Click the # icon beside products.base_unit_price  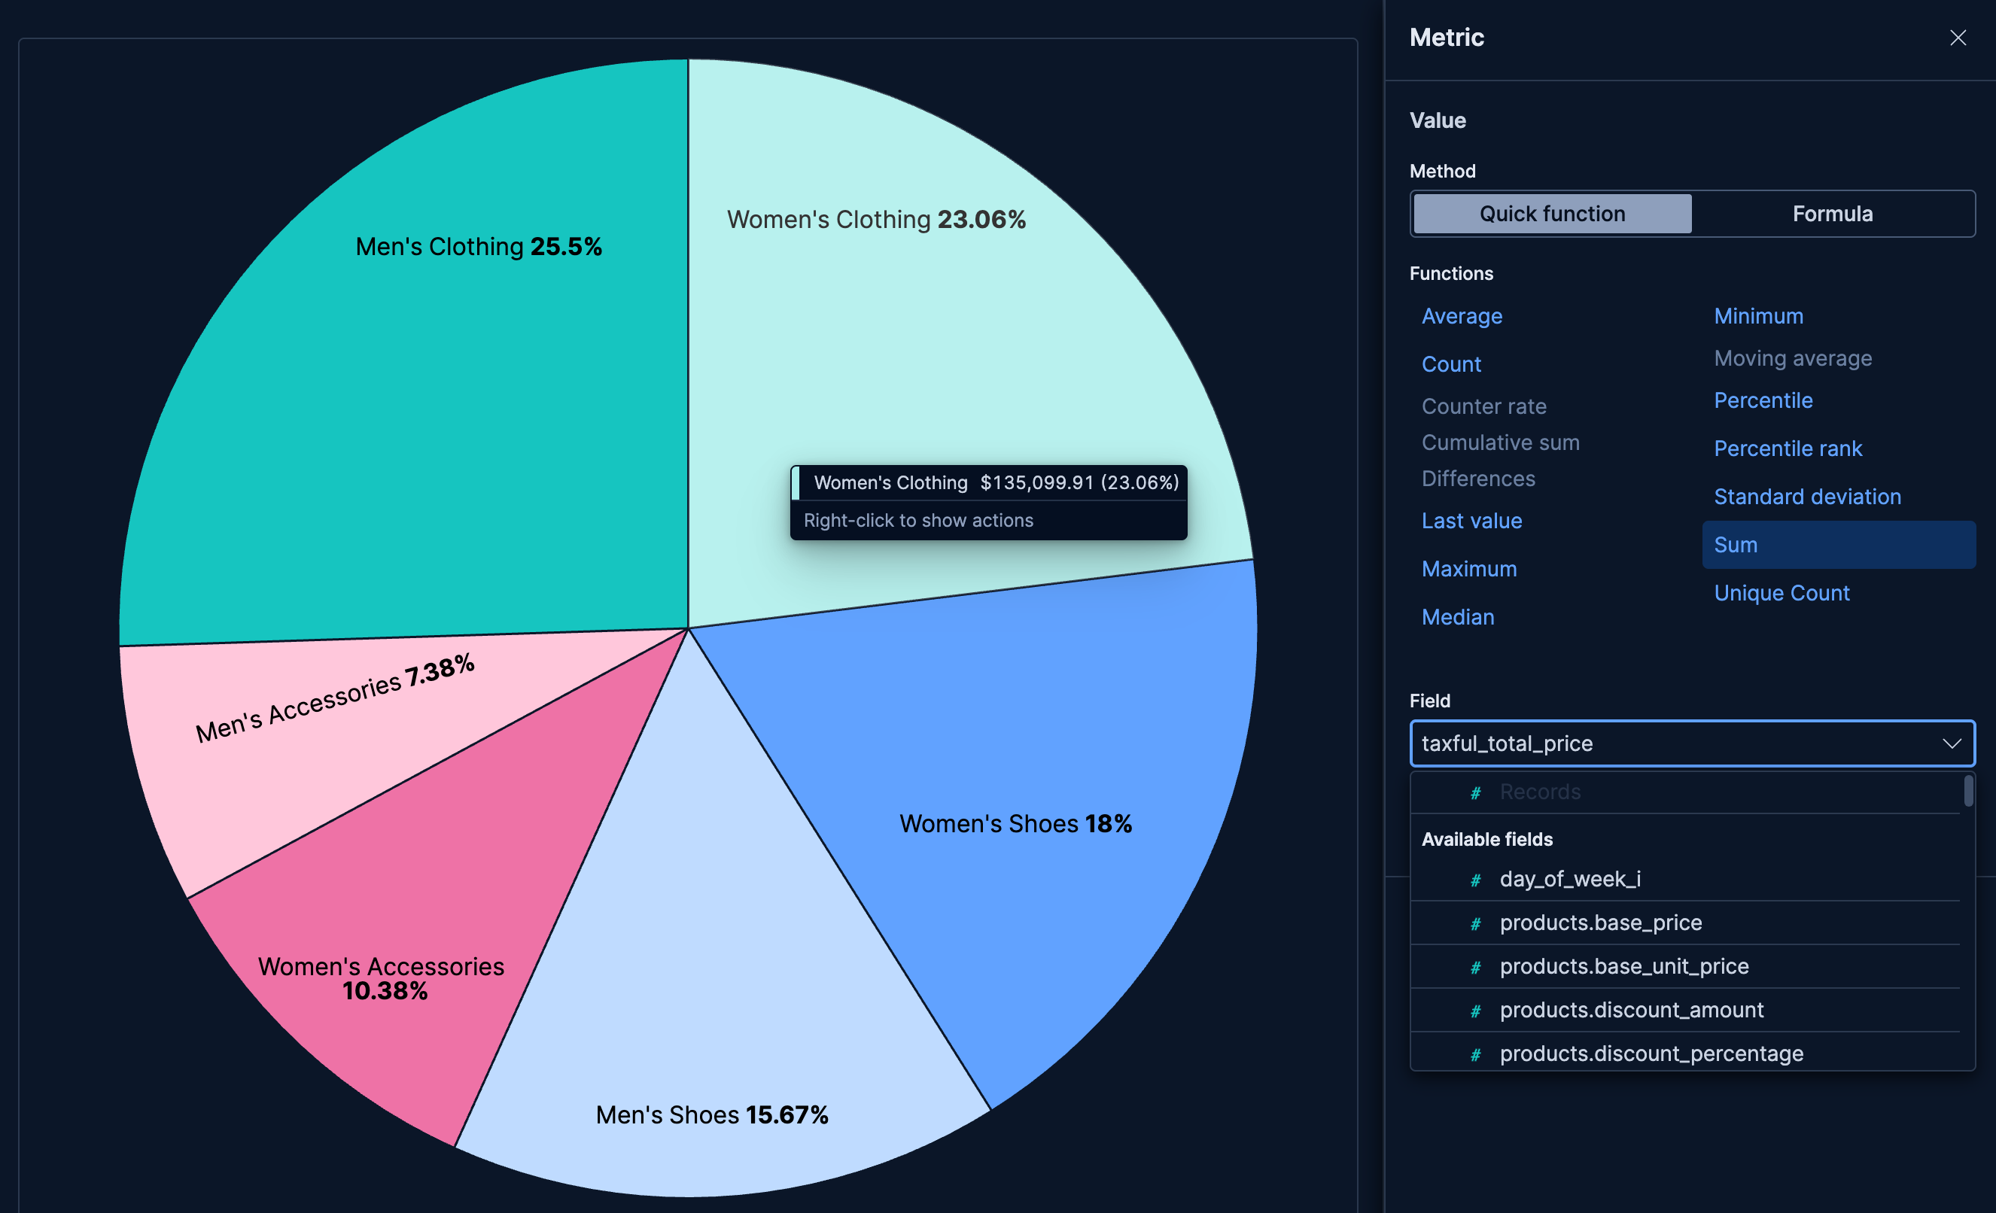(x=1475, y=967)
